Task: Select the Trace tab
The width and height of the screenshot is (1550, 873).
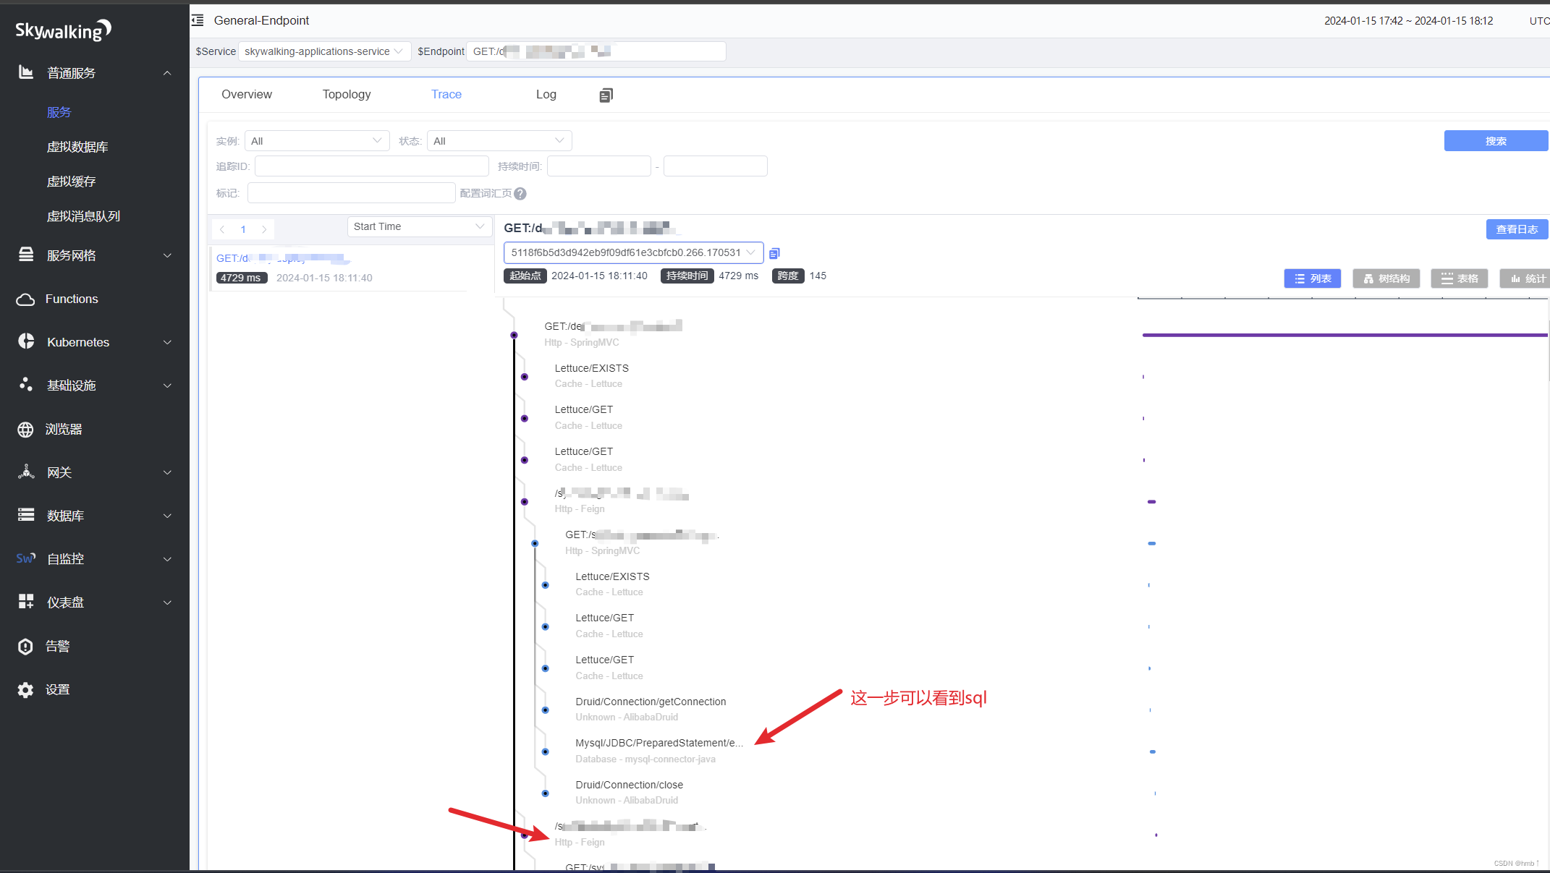Action: pyautogui.click(x=446, y=94)
